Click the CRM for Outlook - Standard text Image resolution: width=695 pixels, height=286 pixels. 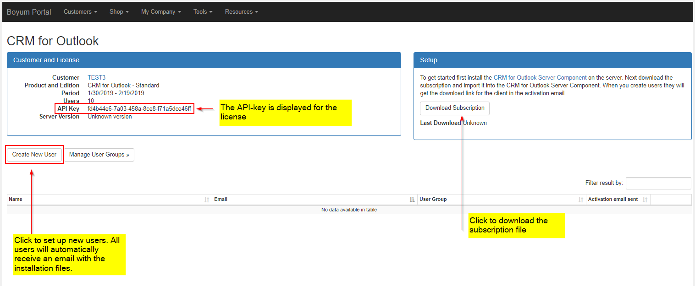123,86
